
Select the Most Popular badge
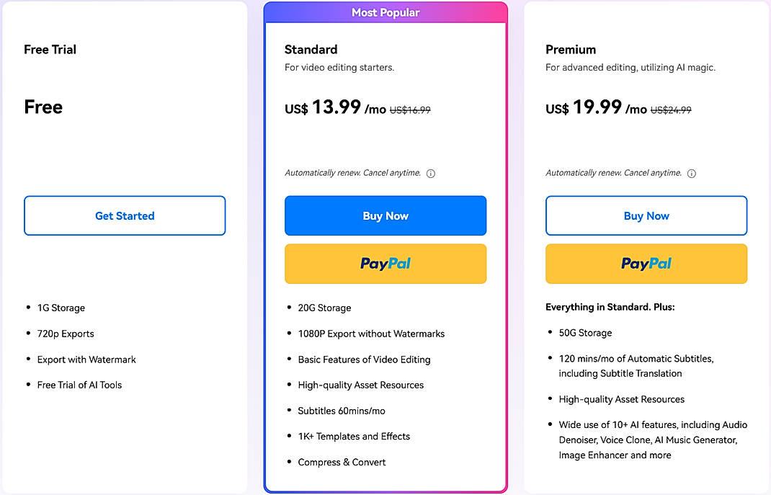385,12
